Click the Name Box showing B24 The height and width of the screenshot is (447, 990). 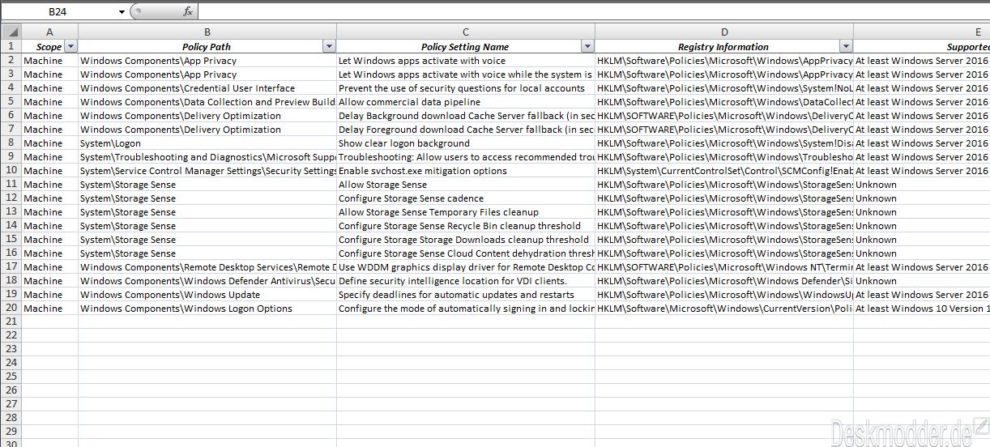(59, 11)
